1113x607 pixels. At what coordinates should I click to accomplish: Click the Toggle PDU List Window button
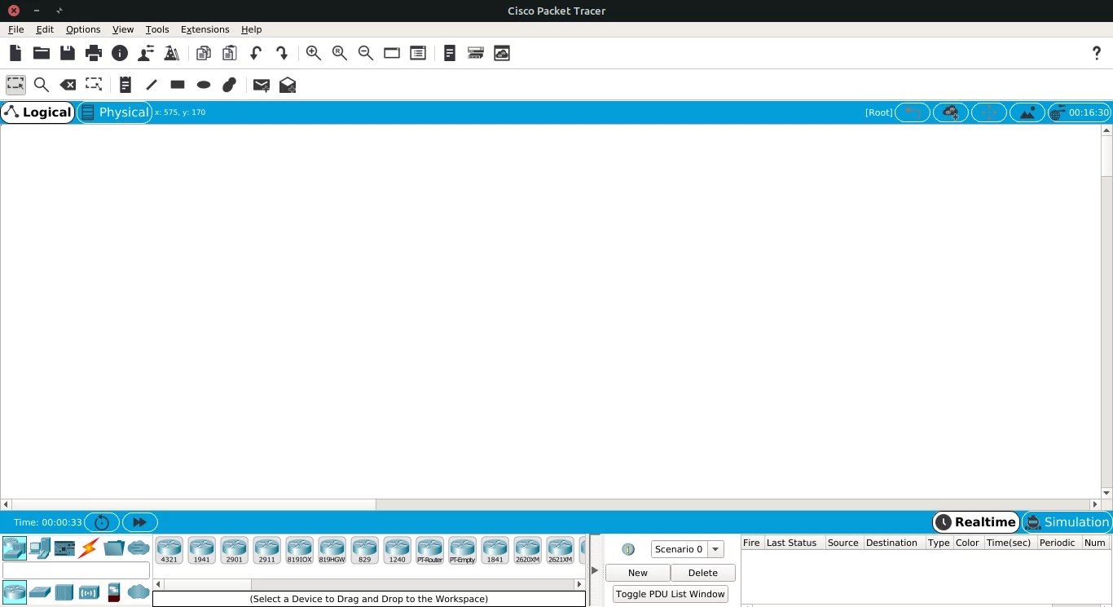point(670,593)
